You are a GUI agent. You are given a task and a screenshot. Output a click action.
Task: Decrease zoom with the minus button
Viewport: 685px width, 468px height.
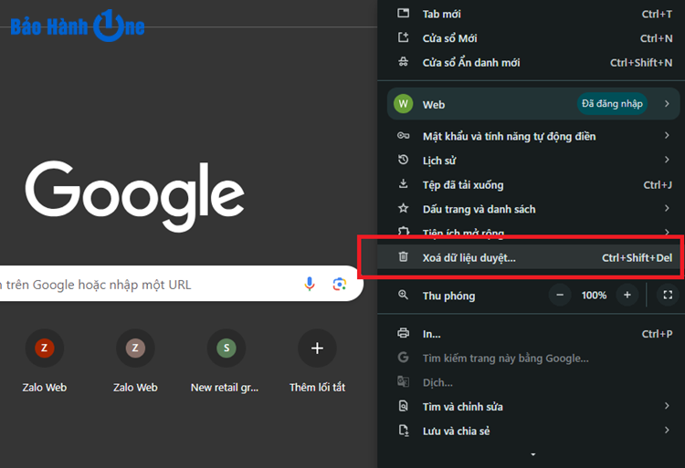point(560,296)
